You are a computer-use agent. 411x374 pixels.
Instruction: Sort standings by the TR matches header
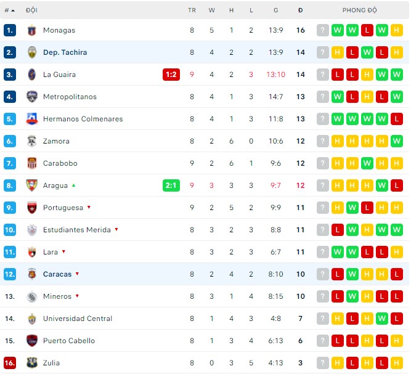(192, 10)
